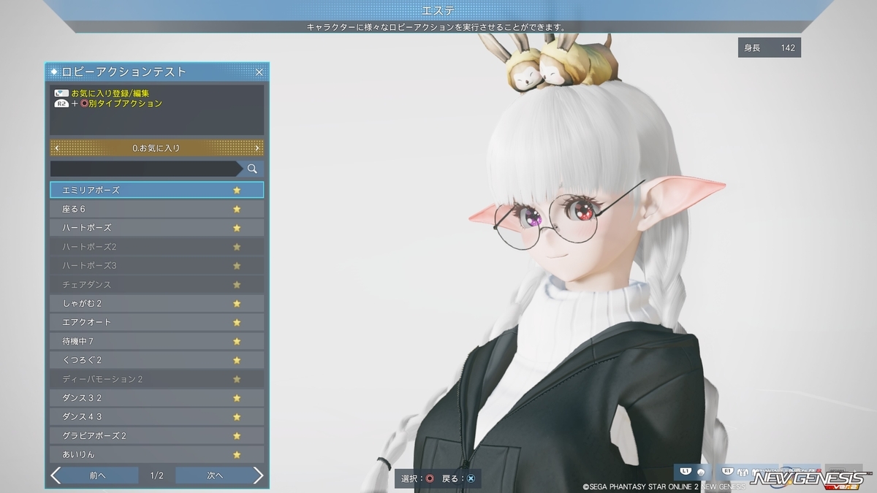Click star icon on あいりん row

[237, 454]
